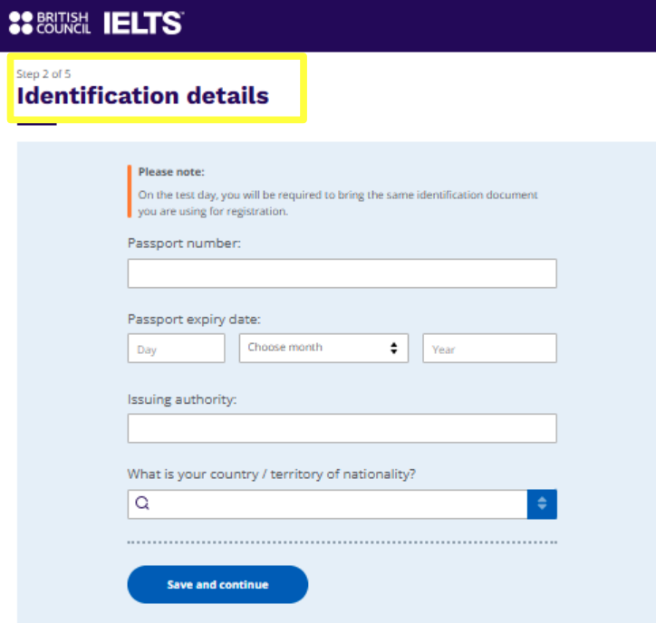Click the blue up-down arrows nationality button
This screenshot has width=656, height=623.
point(542,503)
